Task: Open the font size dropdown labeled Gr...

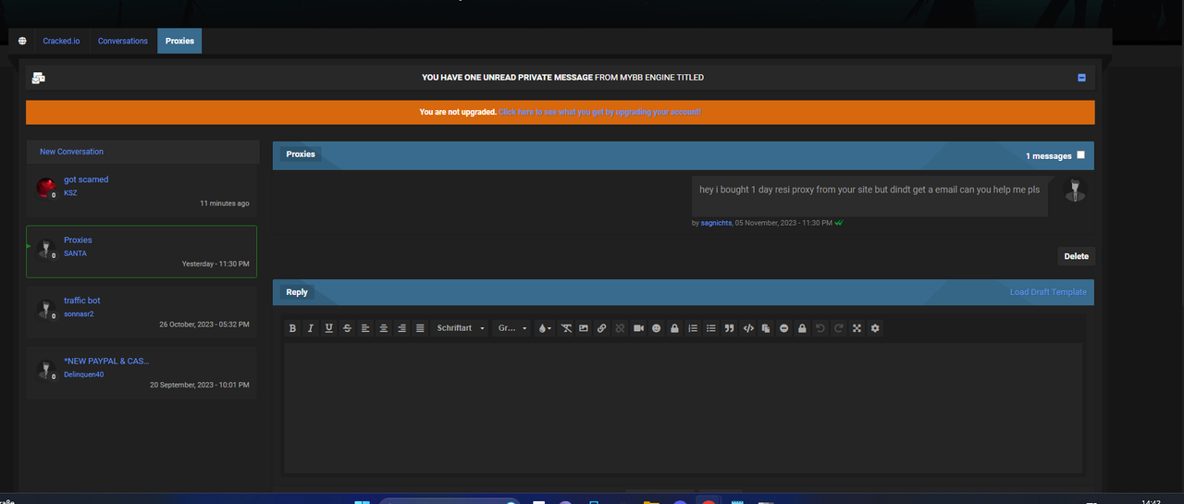Action: pos(512,328)
